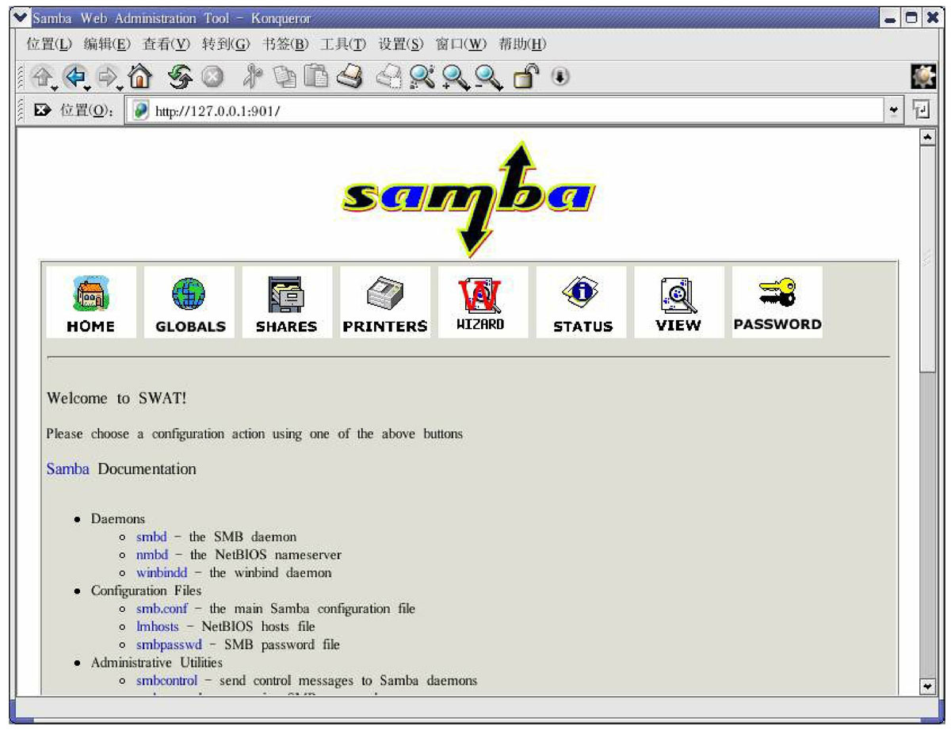This screenshot has height=730, width=951.
Task: Expand the location URL history dropdown
Action: (x=895, y=111)
